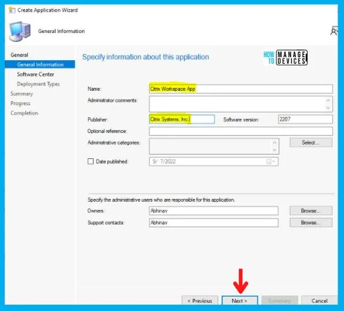Viewport: 344px width, 311px height.
Task: Select the Completion step in sidebar
Action: (24, 113)
